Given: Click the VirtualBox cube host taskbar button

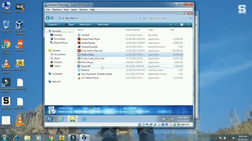Looking at the screenshot, I should 84,138.
